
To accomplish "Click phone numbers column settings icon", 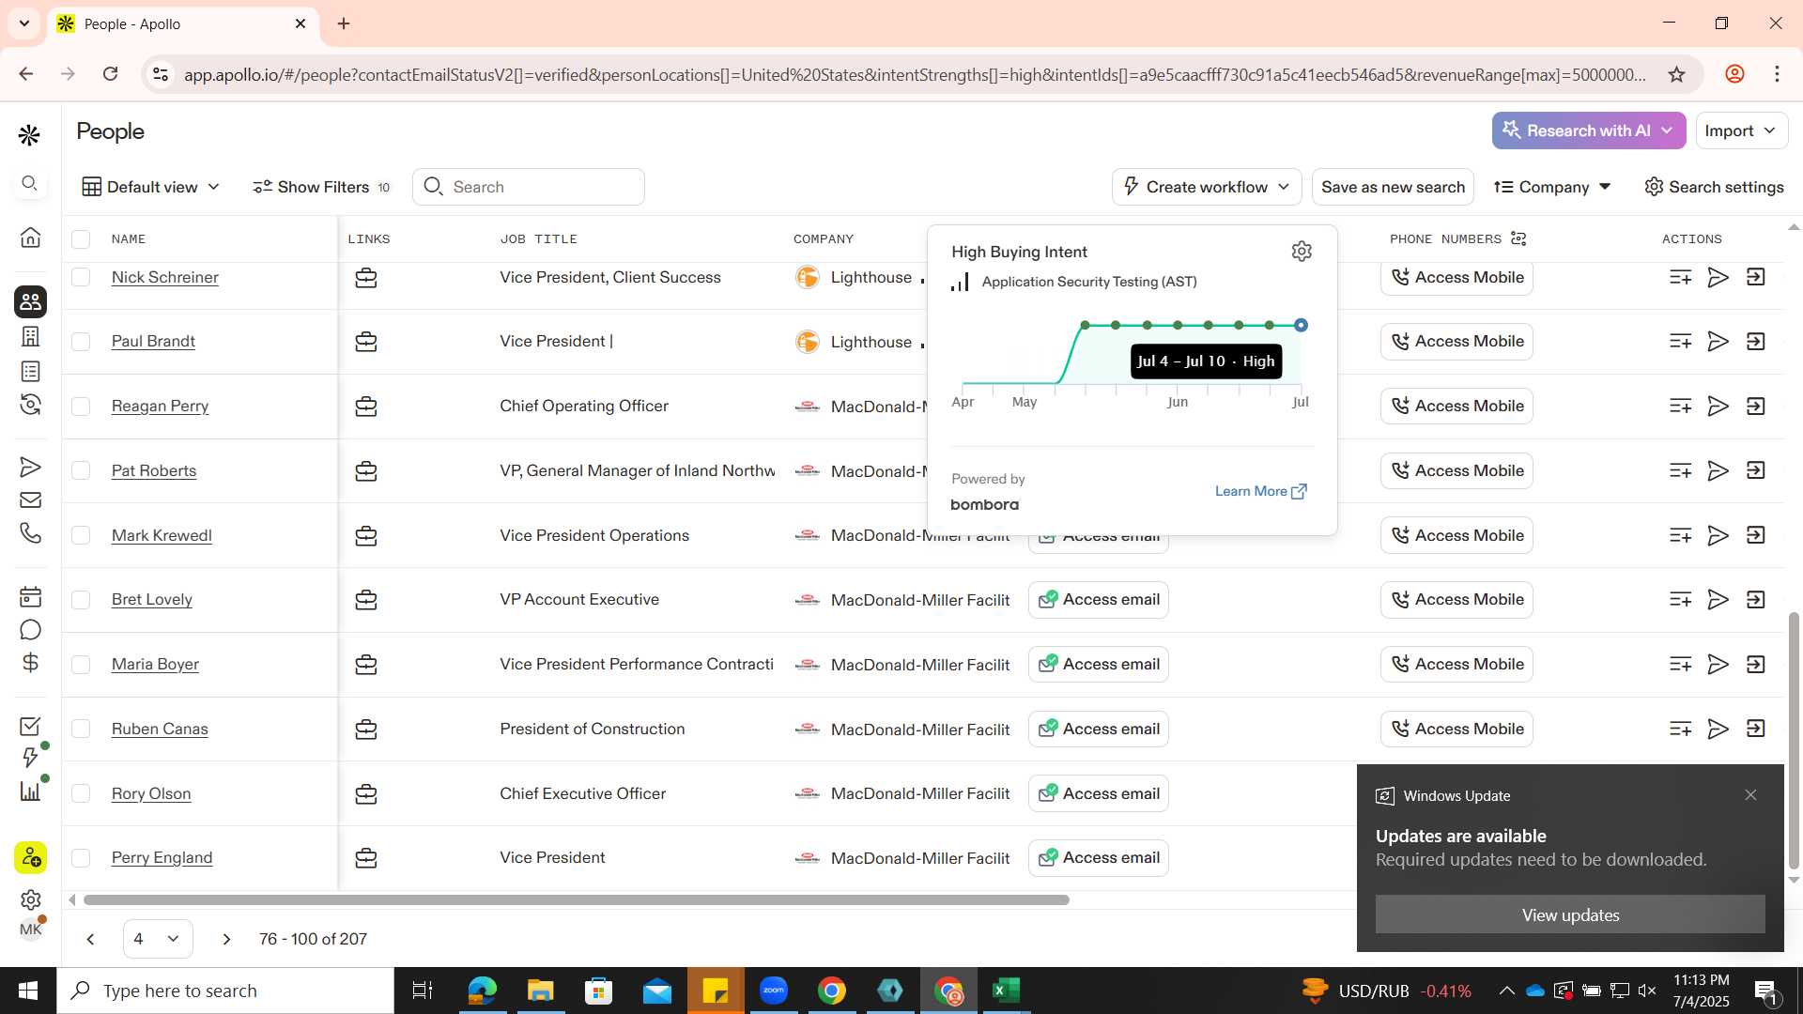I will point(1518,238).
